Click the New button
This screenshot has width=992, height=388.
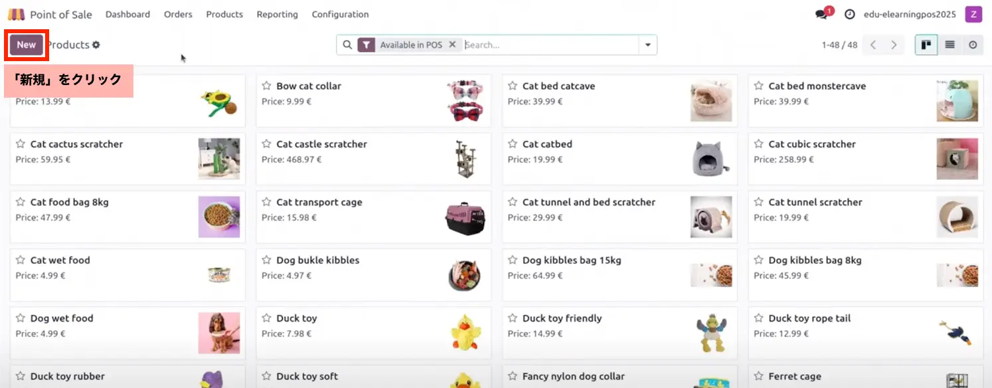(x=27, y=45)
